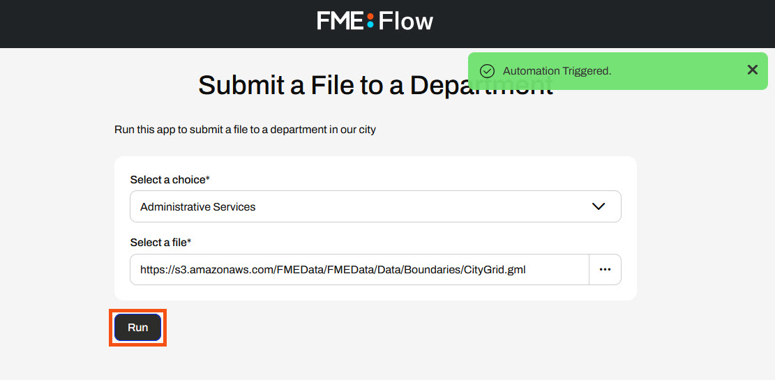The height and width of the screenshot is (380, 775).
Task: Click the word "Department" in the heading
Action: point(480,86)
